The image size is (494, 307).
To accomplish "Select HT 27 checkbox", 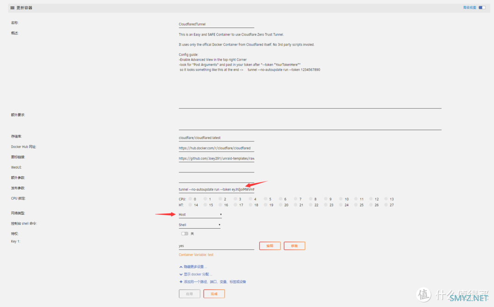I will click(386, 205).
